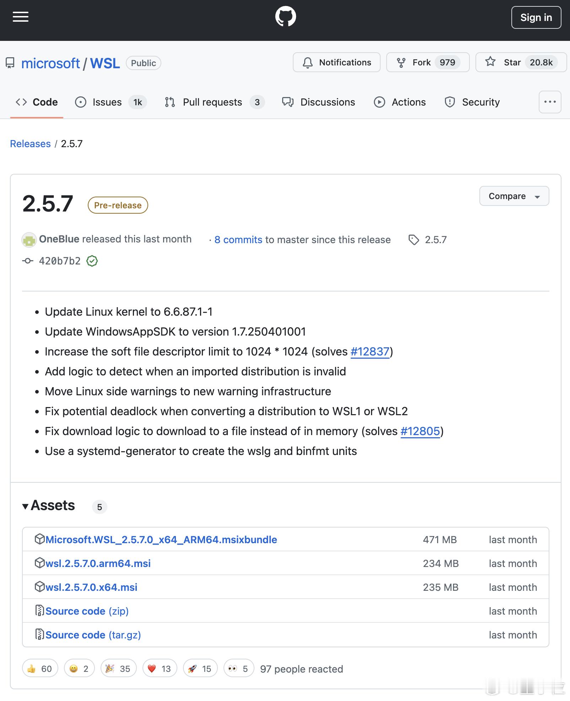Image resolution: width=570 pixels, height=701 pixels.
Task: Click the "Public" visibility label
Action: pyautogui.click(x=144, y=63)
